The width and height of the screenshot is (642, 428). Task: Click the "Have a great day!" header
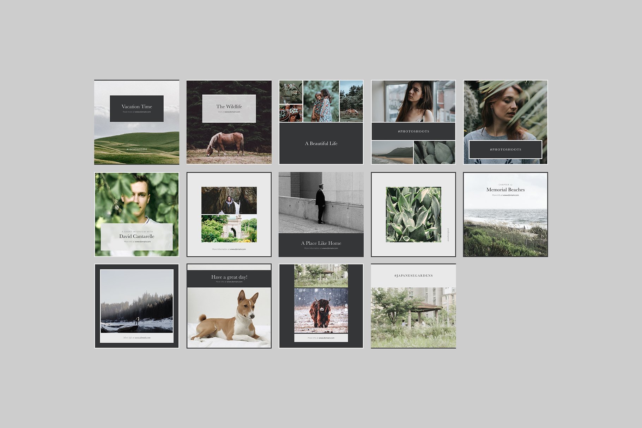(229, 277)
